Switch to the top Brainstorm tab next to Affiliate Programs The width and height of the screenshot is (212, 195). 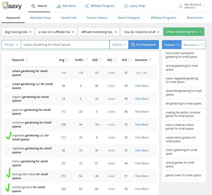pos(195,18)
